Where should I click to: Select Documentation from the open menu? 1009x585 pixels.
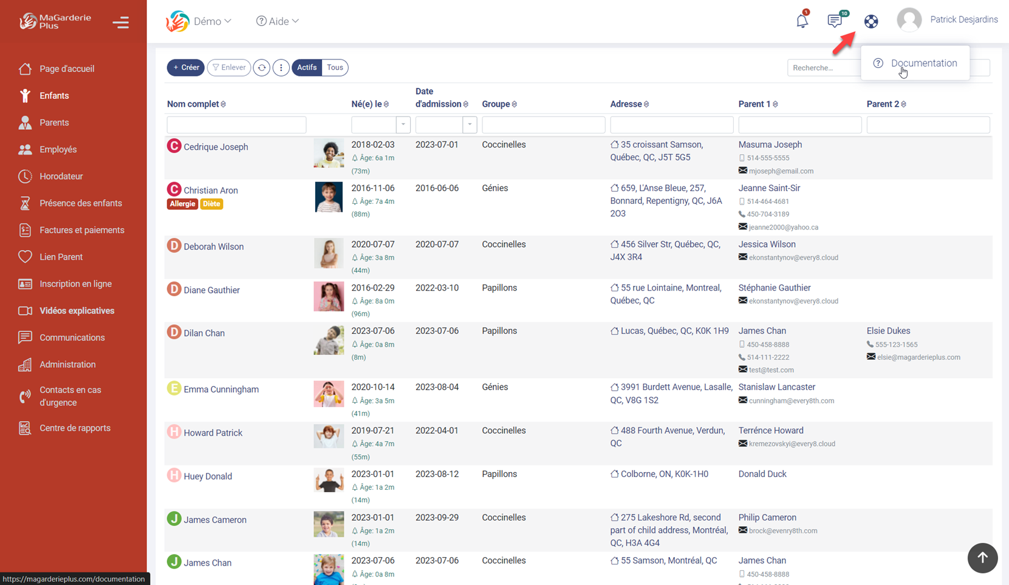923,63
